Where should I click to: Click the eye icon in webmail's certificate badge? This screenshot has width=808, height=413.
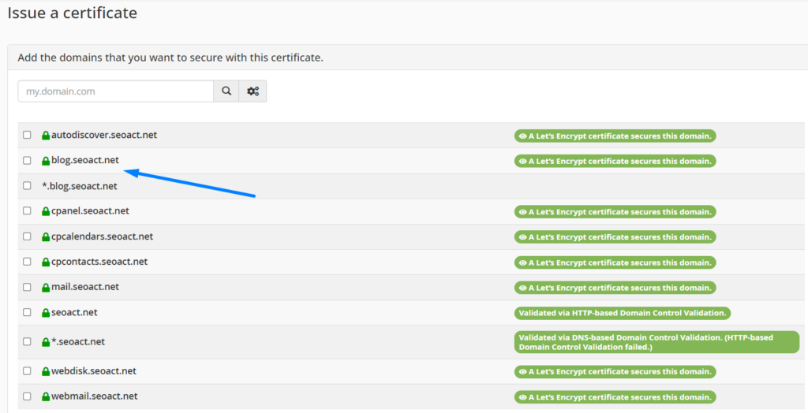tap(522, 397)
